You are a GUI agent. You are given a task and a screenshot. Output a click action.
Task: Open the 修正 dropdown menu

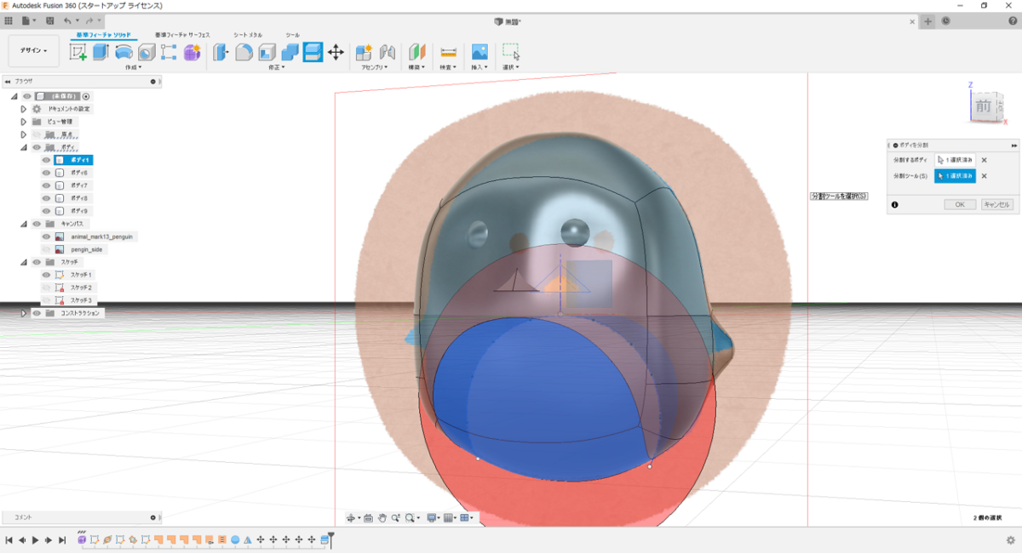click(276, 66)
